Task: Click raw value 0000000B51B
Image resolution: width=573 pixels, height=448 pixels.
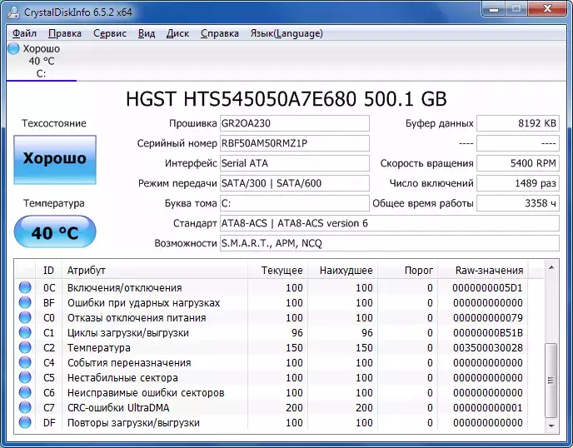Action: coord(488,333)
